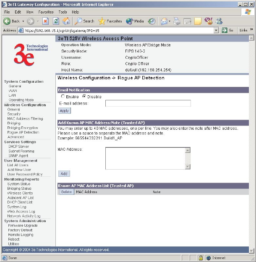This screenshot has width=256, height=262.
Task: Click the 3e Technologies International logo
Action: click(x=31, y=55)
